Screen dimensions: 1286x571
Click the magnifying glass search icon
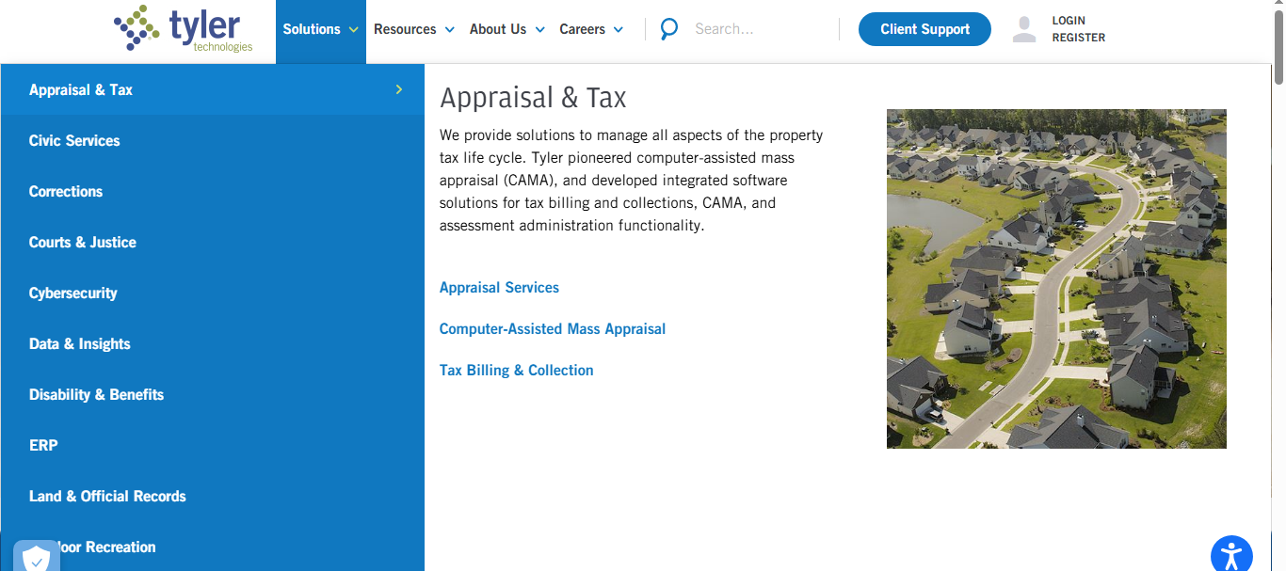tap(668, 29)
